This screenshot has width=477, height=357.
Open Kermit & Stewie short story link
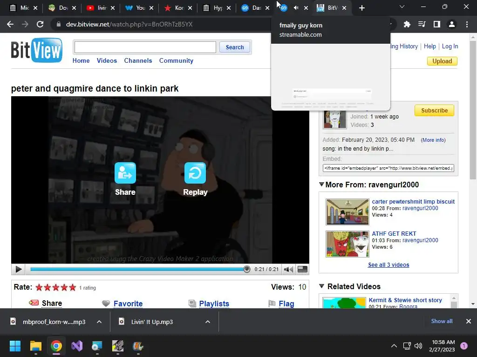tap(405, 300)
